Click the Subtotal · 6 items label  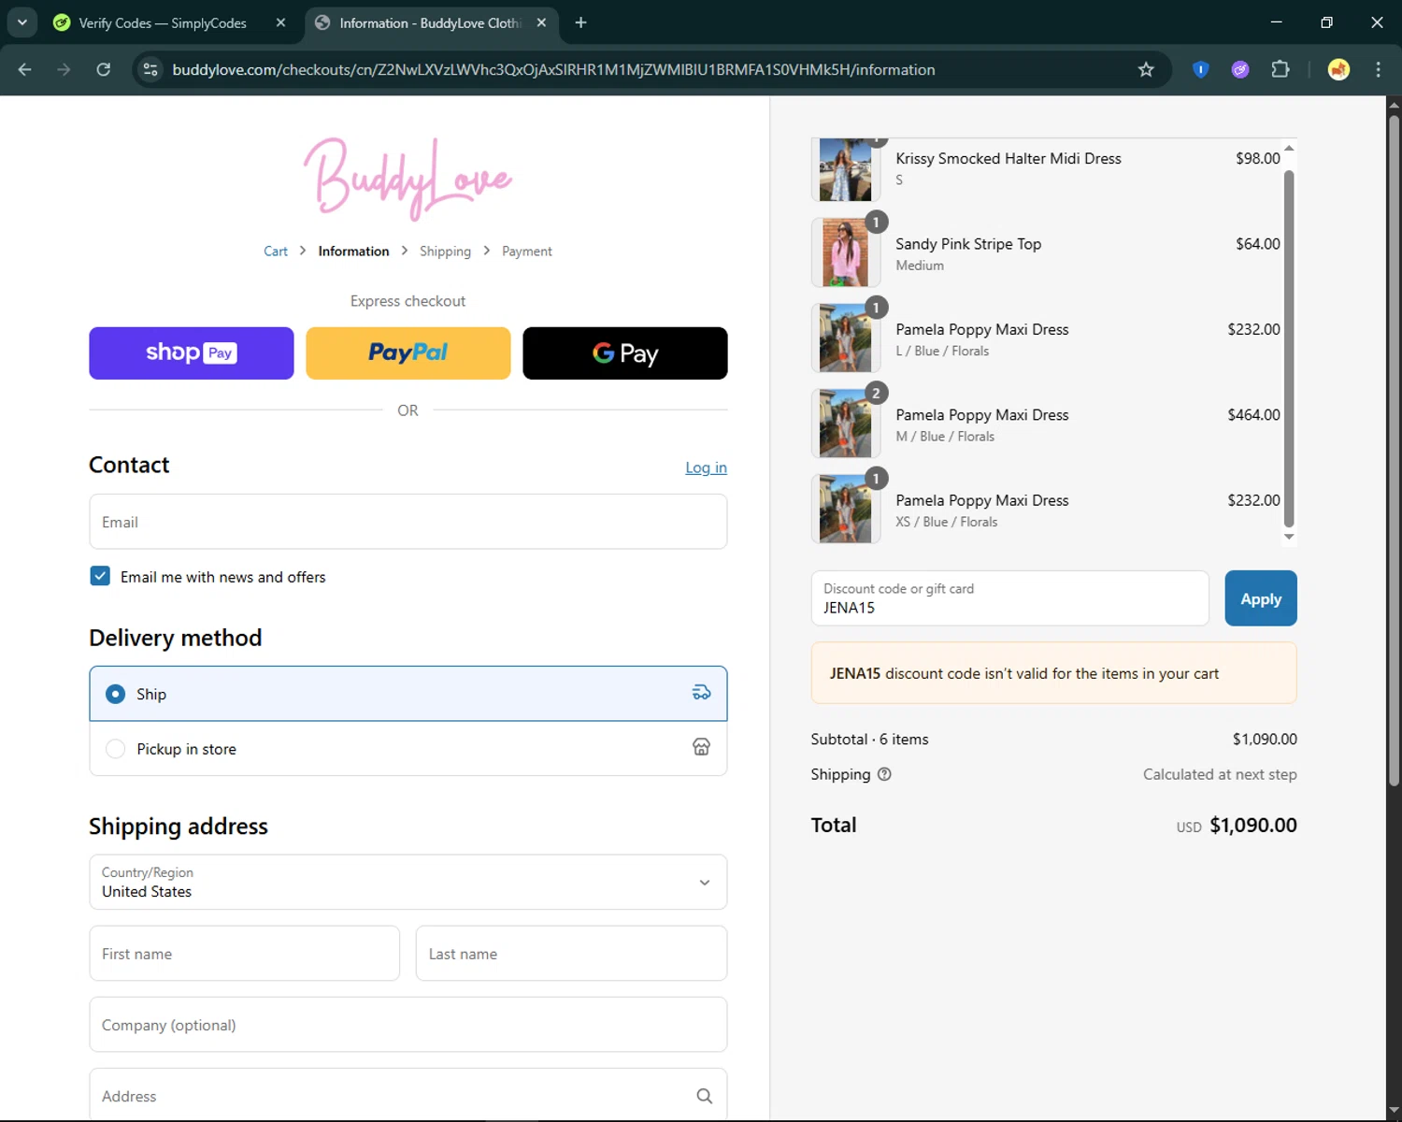869,739
